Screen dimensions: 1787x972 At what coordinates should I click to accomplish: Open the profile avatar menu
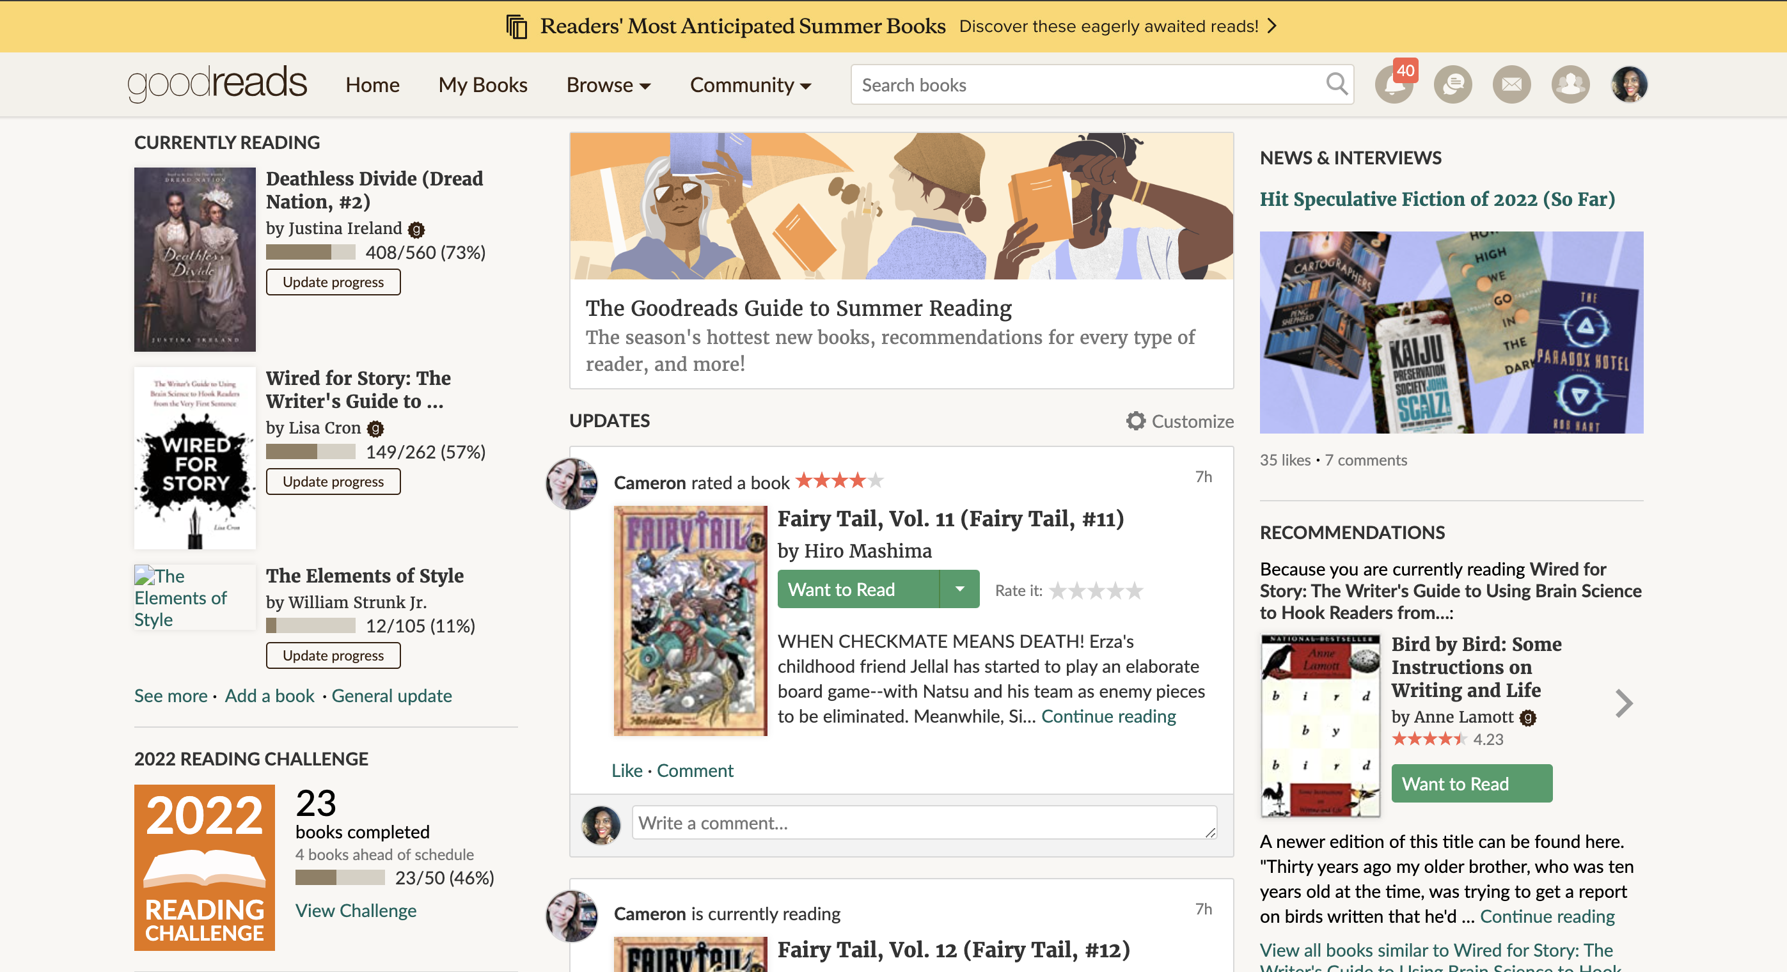click(x=1629, y=85)
